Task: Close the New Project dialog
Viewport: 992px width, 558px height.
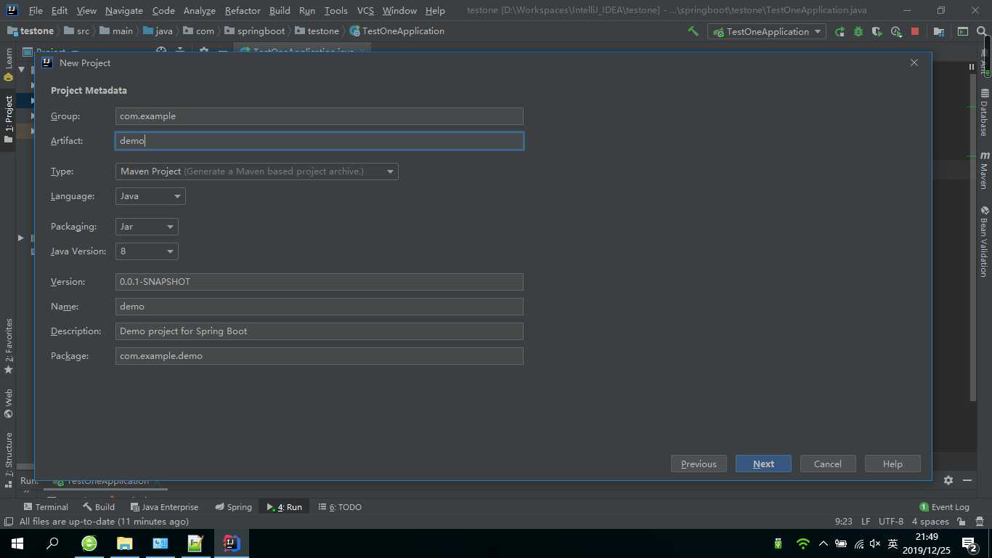Action: click(x=914, y=62)
